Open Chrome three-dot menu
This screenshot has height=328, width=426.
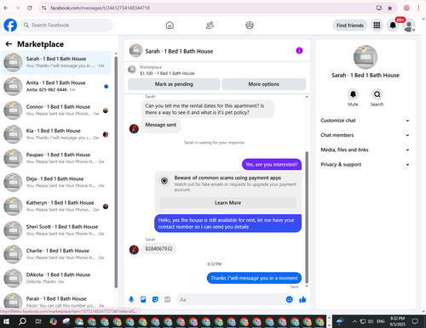coord(418,8)
